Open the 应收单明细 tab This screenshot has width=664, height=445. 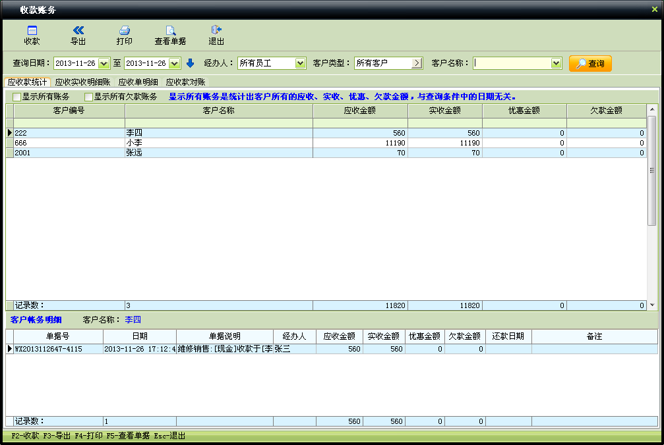(138, 82)
